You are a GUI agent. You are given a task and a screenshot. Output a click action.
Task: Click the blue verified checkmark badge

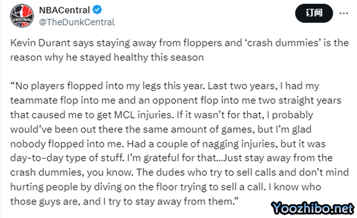click(98, 10)
